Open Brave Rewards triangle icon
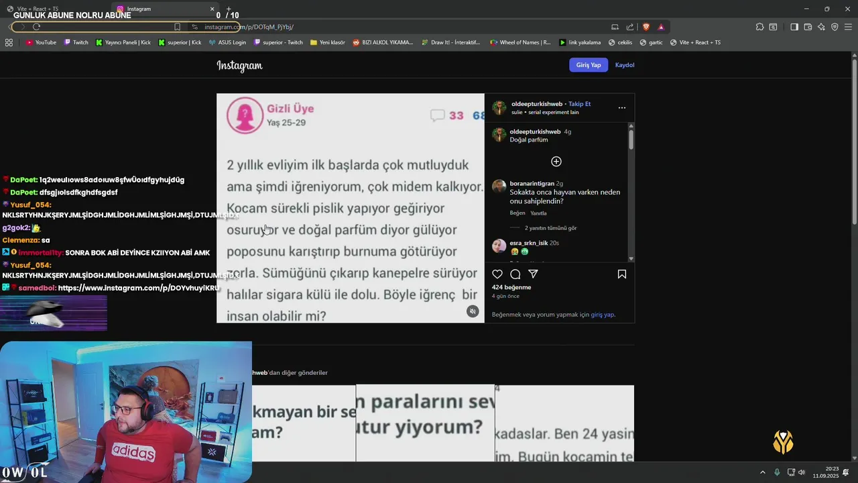The width and height of the screenshot is (858, 483). tap(661, 27)
